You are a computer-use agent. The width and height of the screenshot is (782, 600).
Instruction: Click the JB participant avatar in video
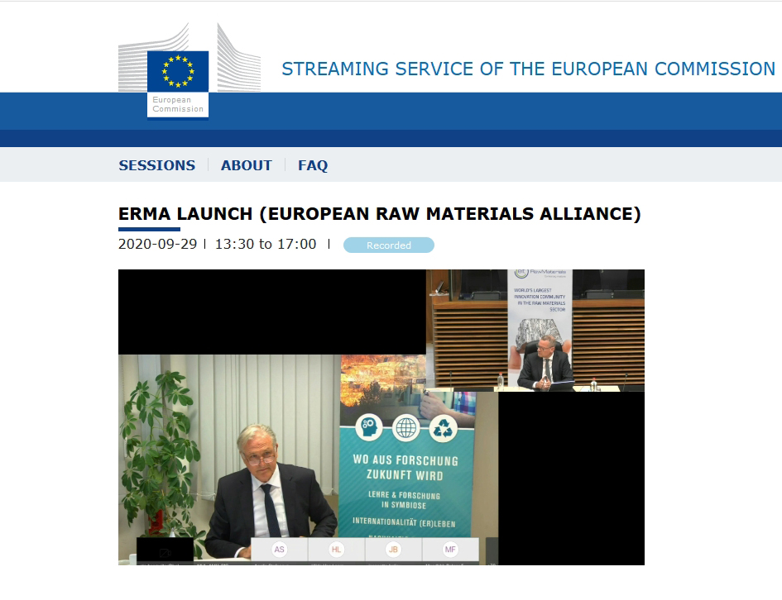click(x=393, y=550)
